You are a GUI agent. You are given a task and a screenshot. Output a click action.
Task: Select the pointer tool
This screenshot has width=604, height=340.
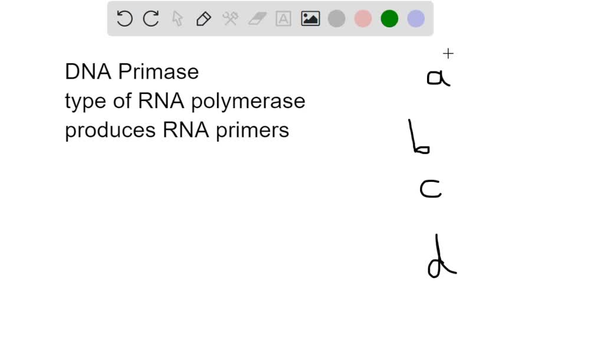(177, 18)
